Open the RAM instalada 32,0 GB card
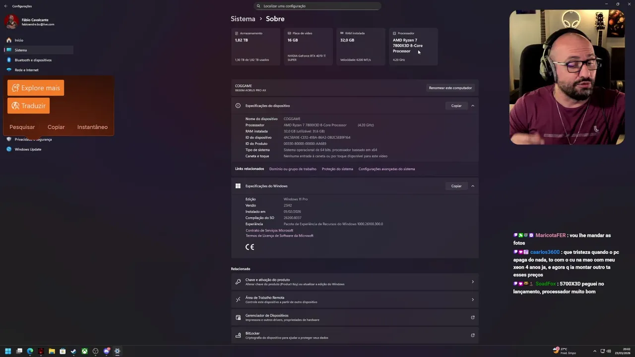The image size is (635, 357). point(361,47)
